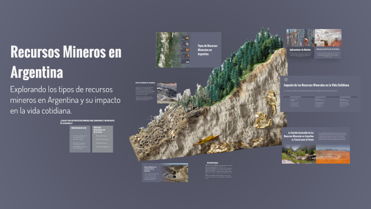Open the 'Tipos de minas' text slide
This screenshot has height=209, width=371.
(x=219, y=170)
